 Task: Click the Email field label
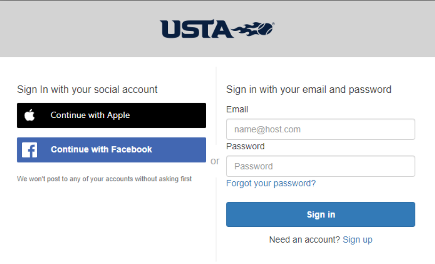click(237, 109)
